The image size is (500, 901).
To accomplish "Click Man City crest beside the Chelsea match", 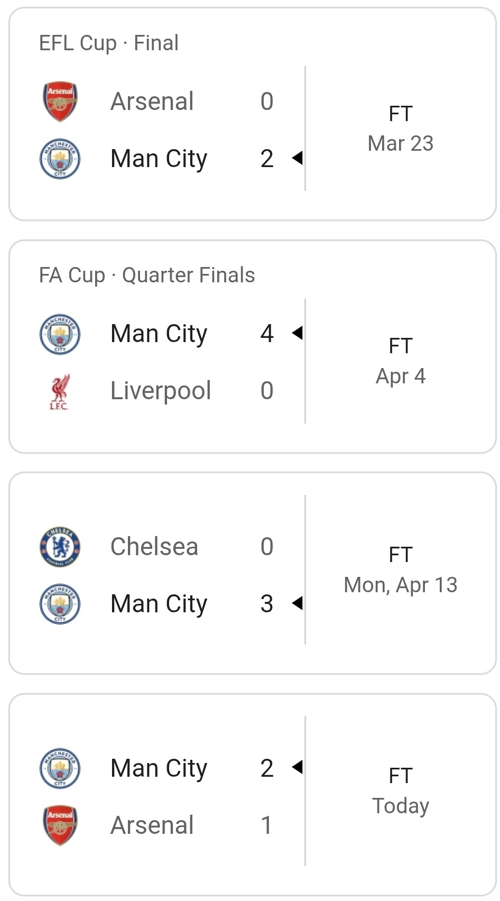I will click(x=60, y=604).
